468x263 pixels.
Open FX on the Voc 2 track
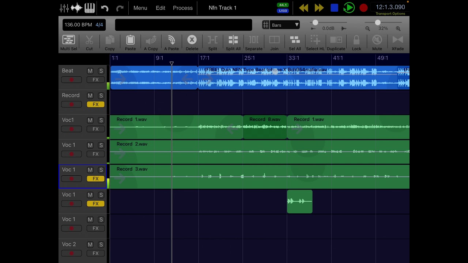(95, 254)
